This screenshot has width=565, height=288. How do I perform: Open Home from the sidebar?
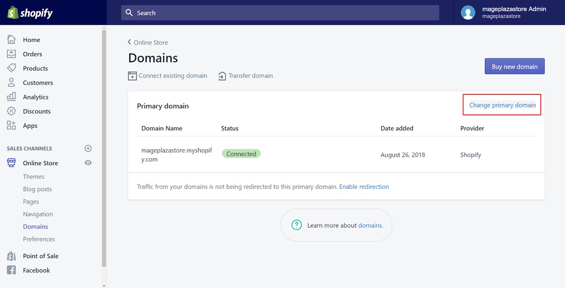click(31, 40)
